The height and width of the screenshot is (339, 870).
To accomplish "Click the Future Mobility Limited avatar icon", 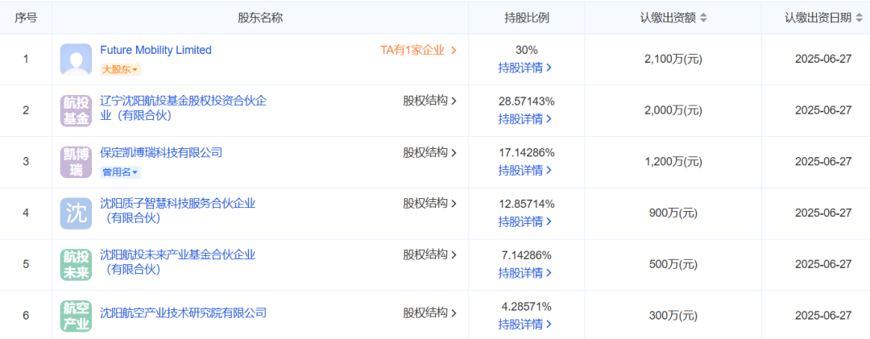I will pos(76,60).
